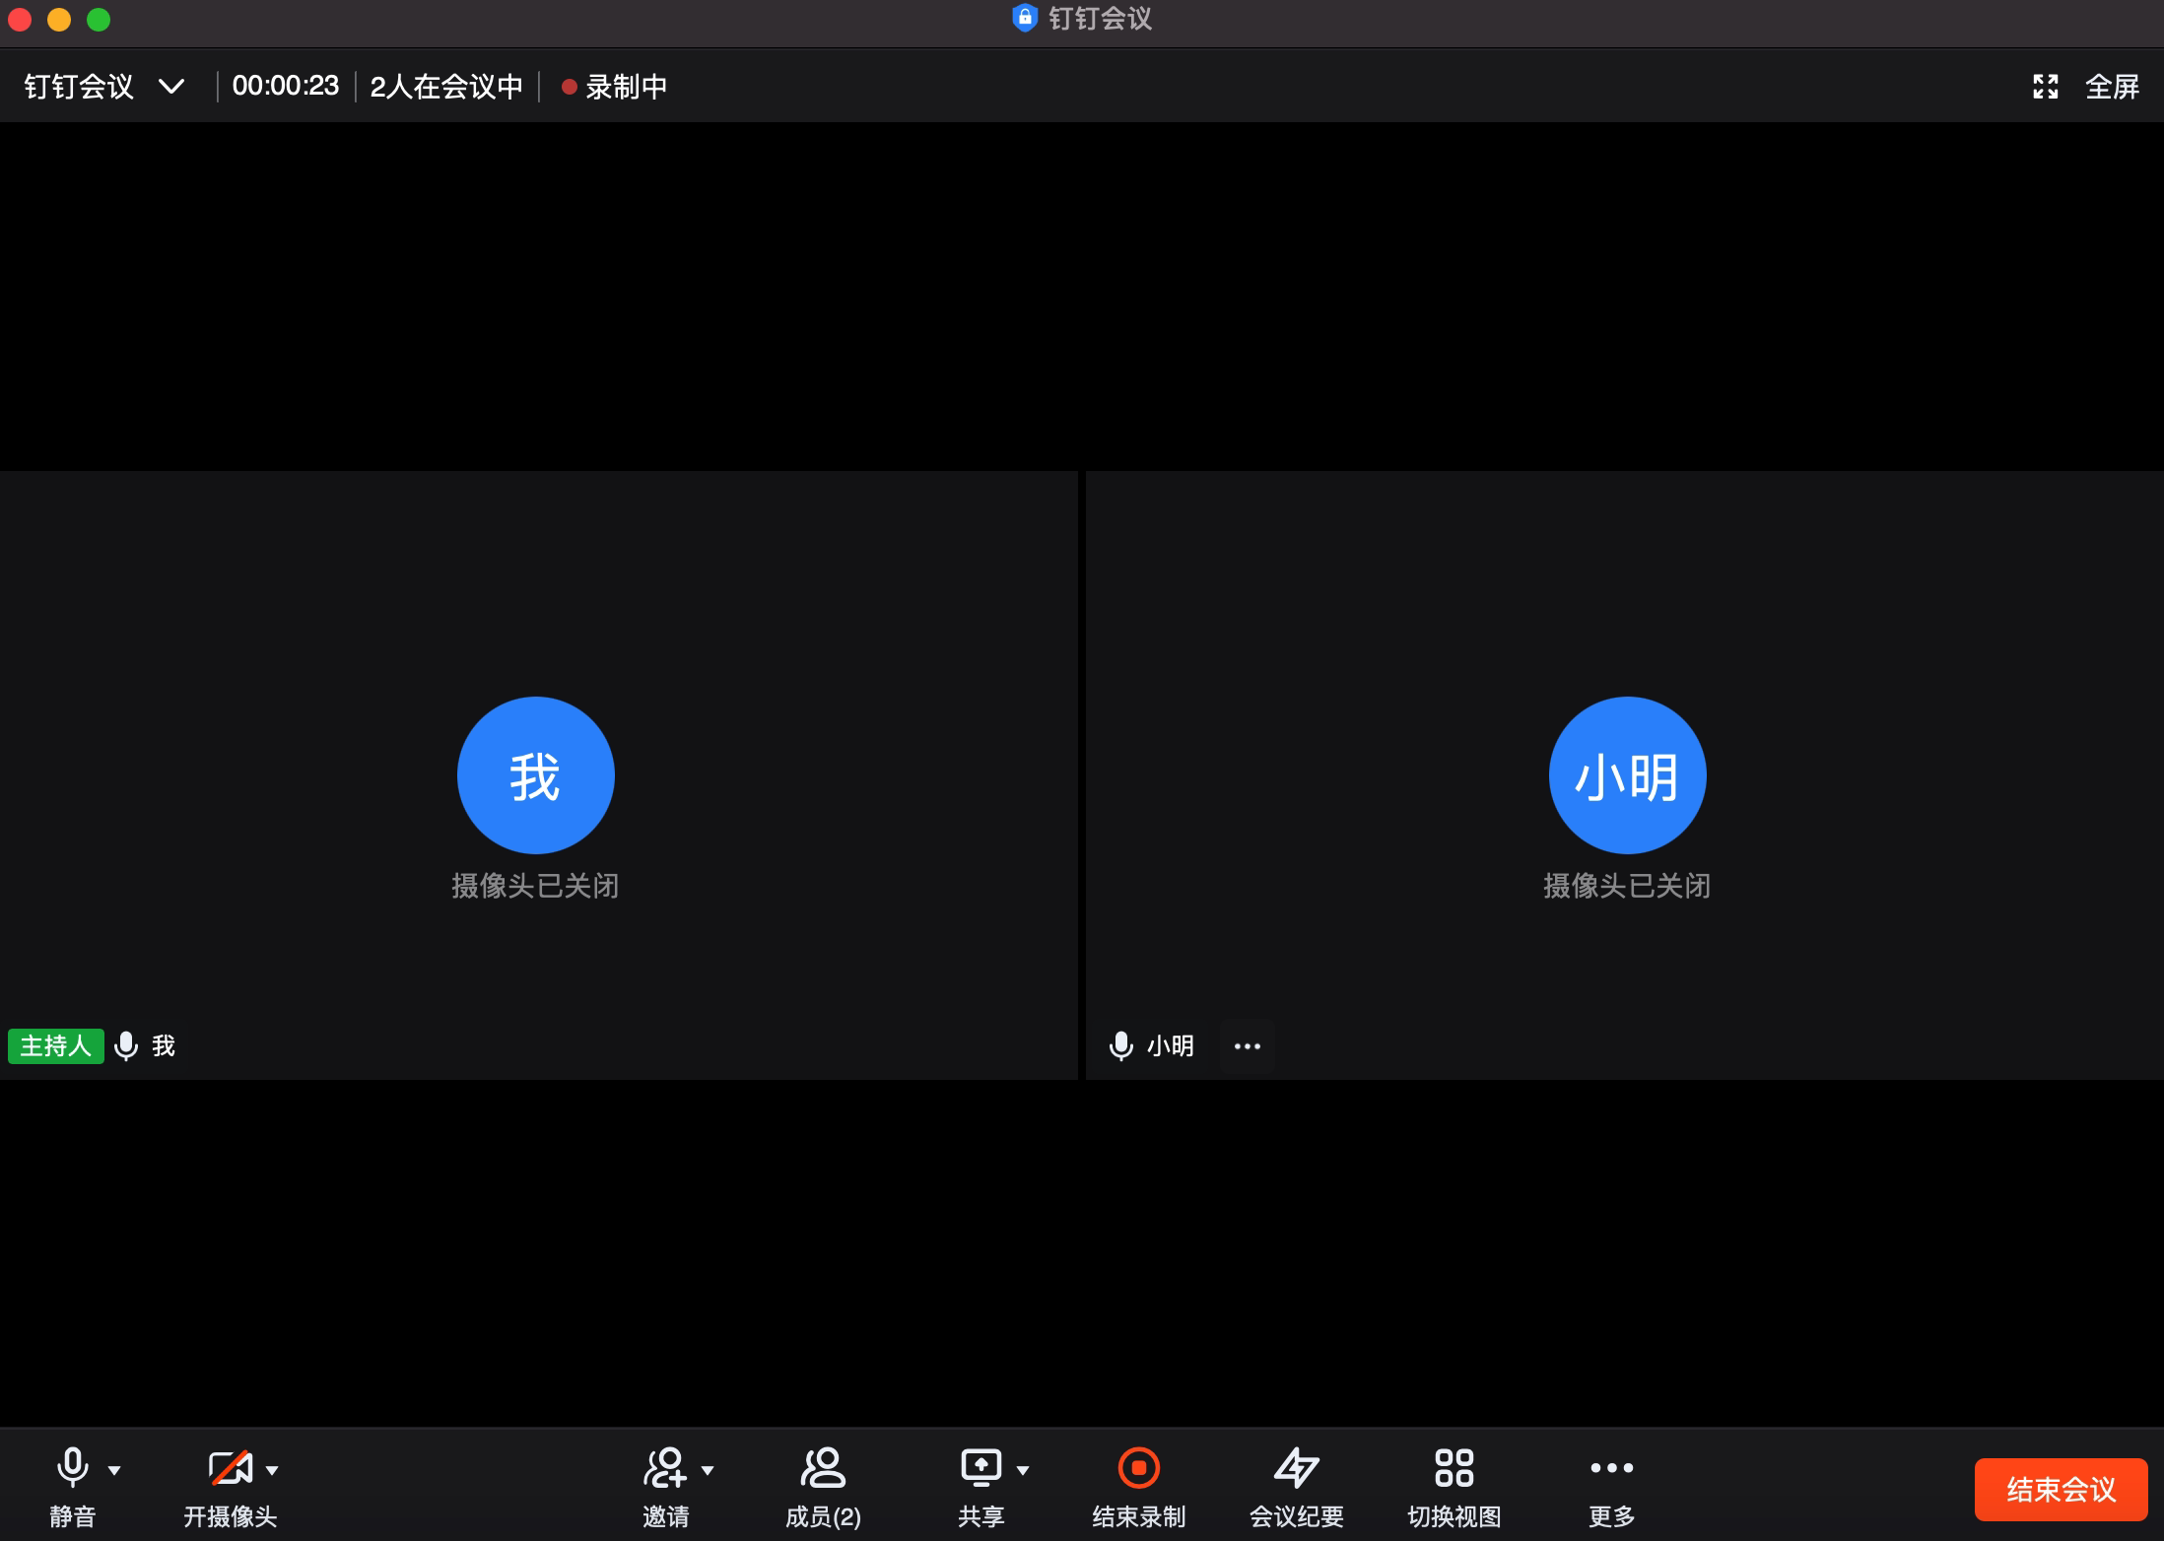This screenshot has width=2164, height=1541.
Task: Open 小明's three-dot options
Action: (x=1247, y=1046)
